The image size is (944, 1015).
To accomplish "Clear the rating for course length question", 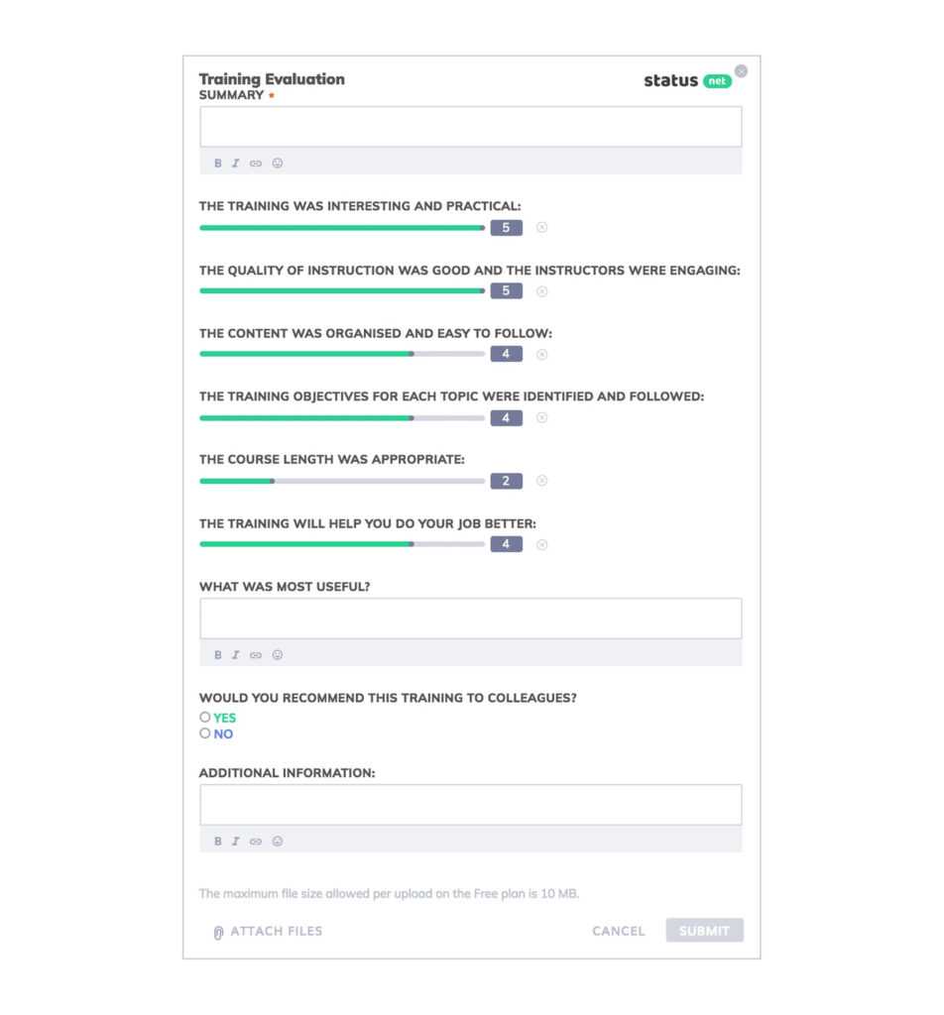I will pyautogui.click(x=541, y=481).
